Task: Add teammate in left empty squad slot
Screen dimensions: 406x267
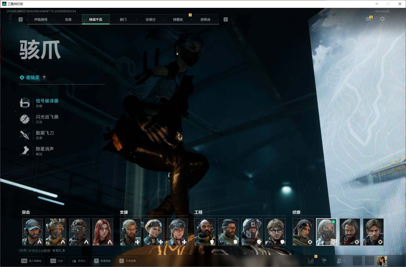Action: point(357,261)
